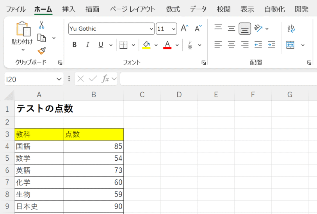The width and height of the screenshot is (317, 214).
Task: Cancel formula entry with X icon
Action: coord(80,79)
